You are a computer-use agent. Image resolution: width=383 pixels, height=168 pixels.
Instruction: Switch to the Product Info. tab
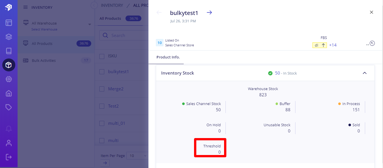(x=168, y=57)
